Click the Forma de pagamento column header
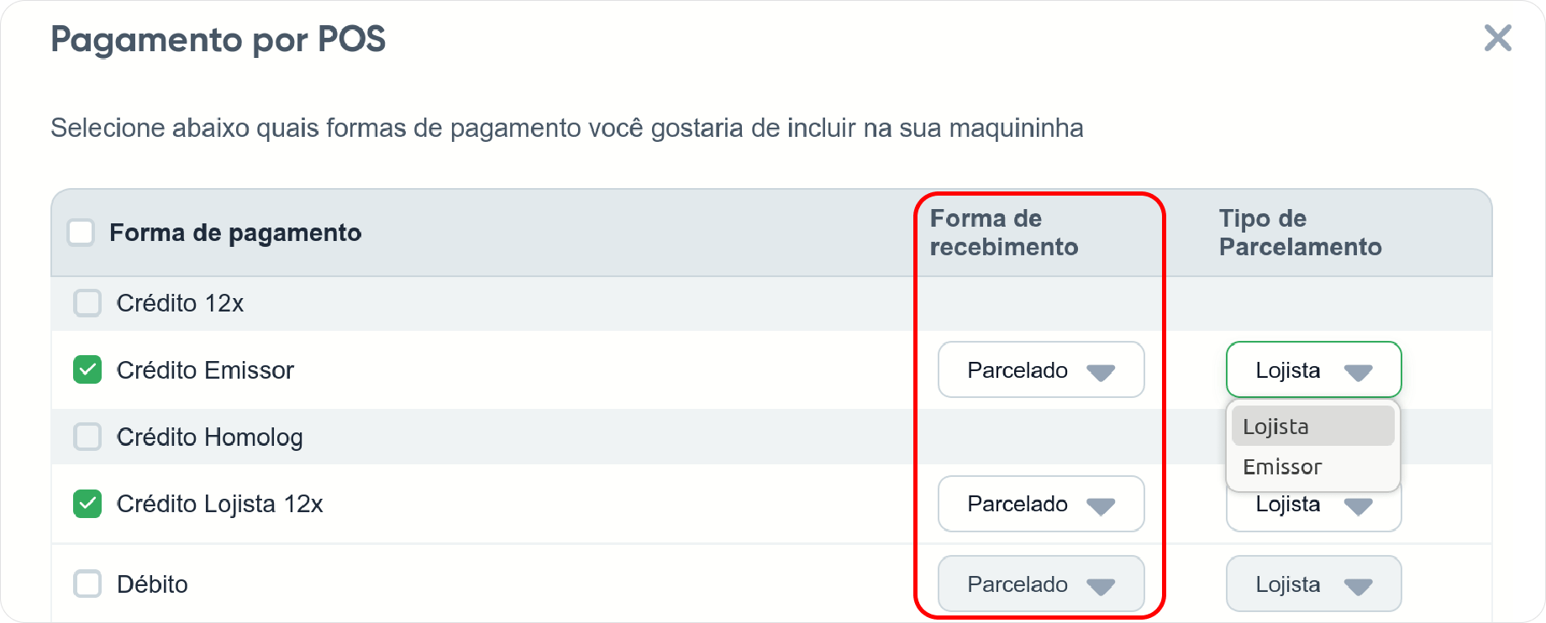Image resolution: width=1546 pixels, height=623 pixels. pyautogui.click(x=236, y=233)
